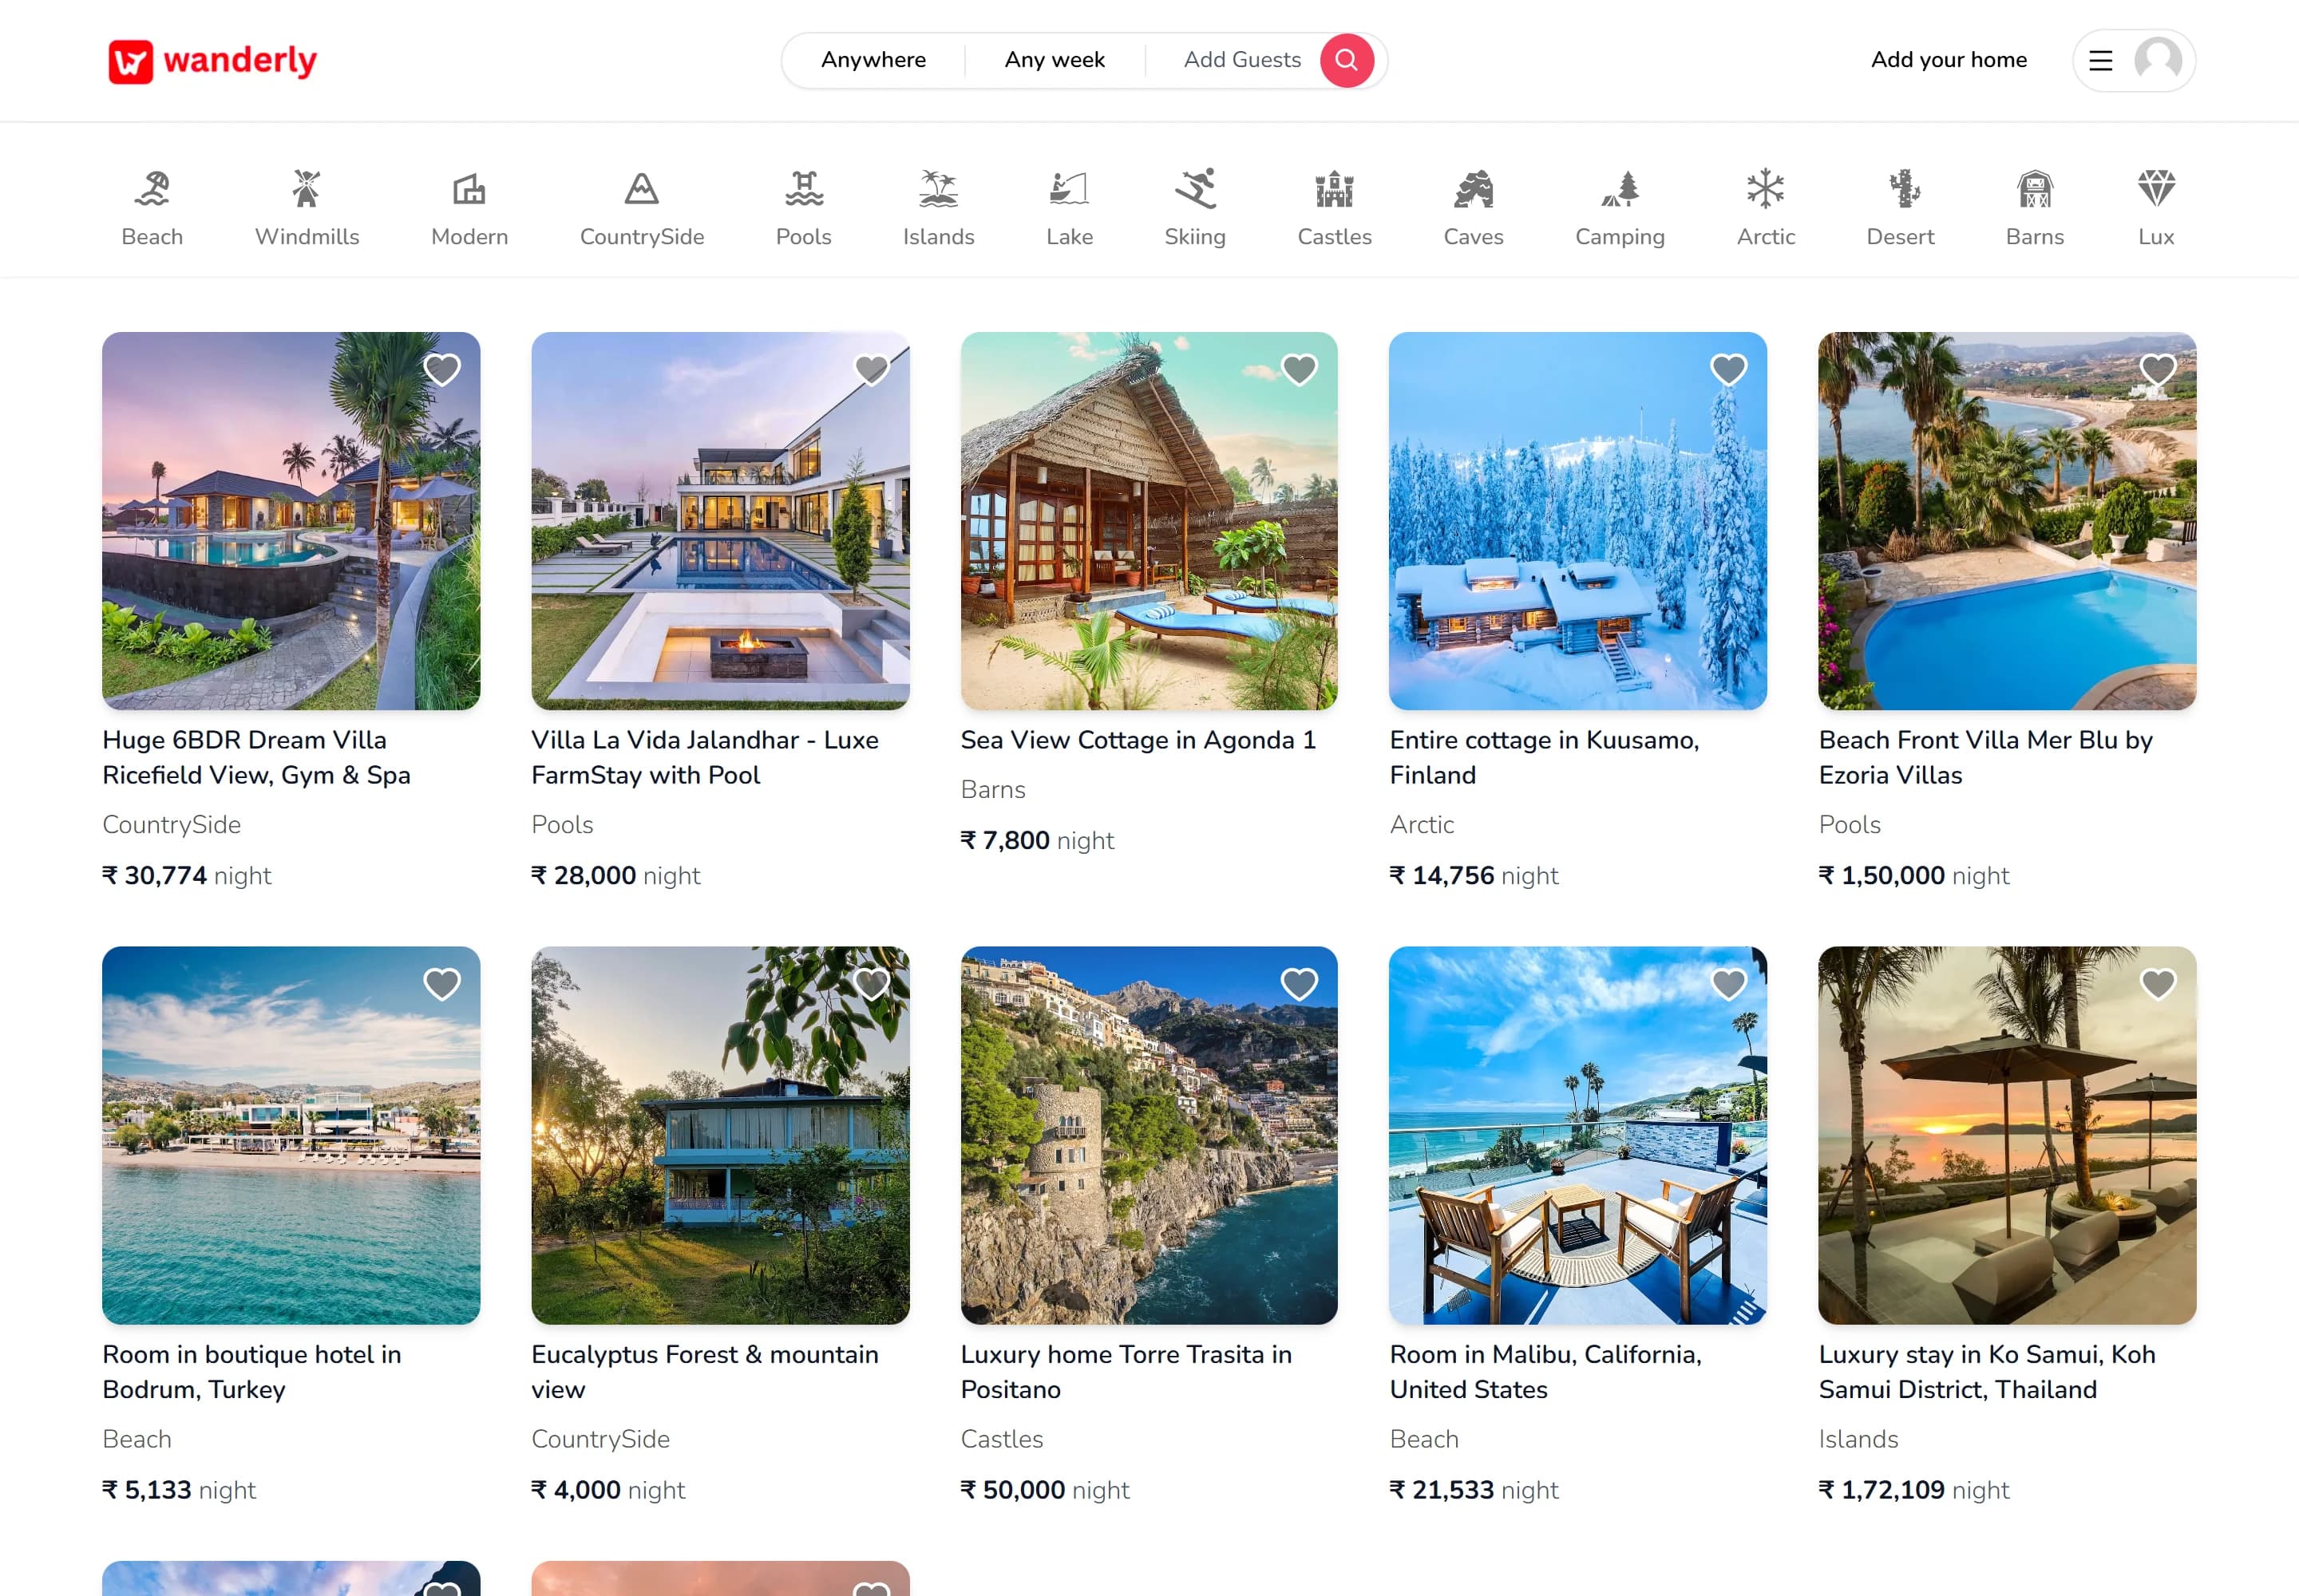Select the Barns category icon
Screen dimensions: 2299x1596
coord(2034,188)
